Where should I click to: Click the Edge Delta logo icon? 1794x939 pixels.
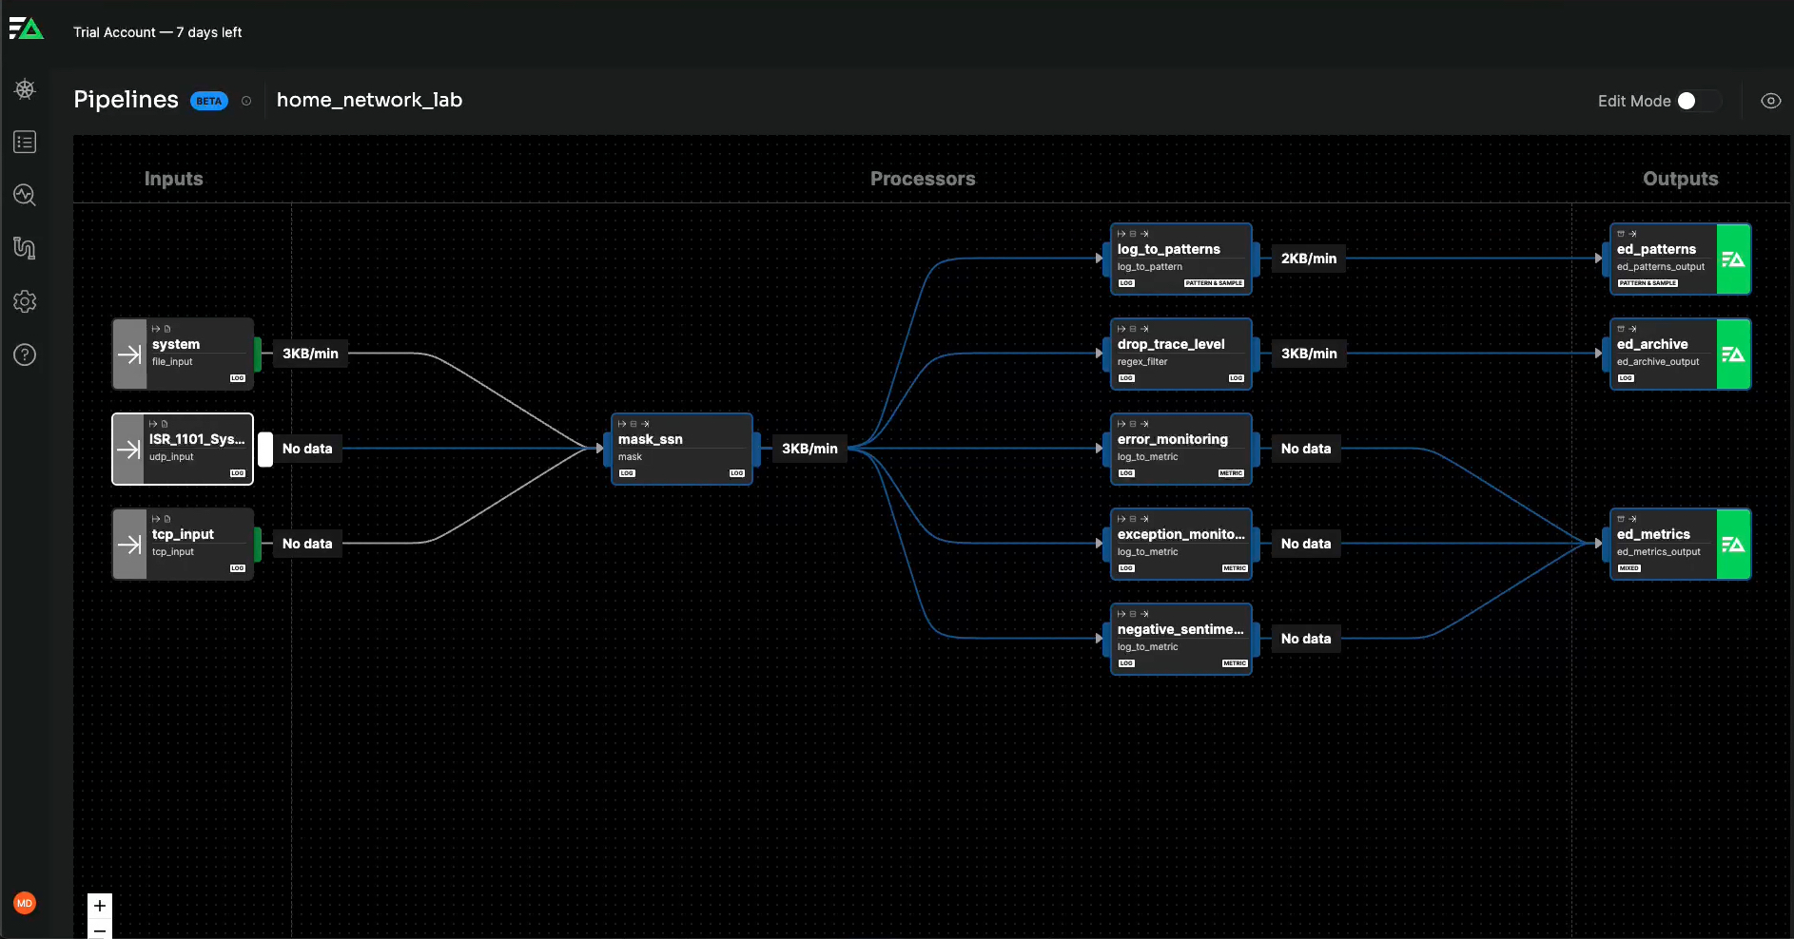27,29
